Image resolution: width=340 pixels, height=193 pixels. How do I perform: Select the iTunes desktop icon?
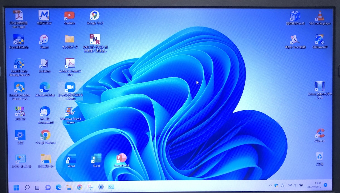[x=44, y=42]
